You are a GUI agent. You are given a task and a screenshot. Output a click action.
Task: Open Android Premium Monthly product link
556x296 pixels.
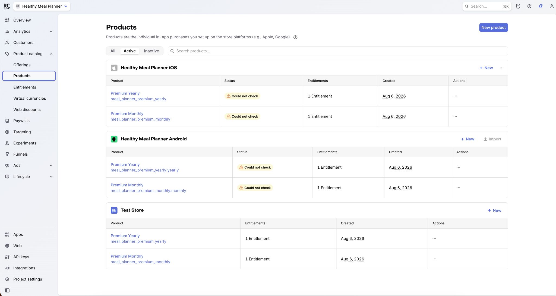(x=127, y=185)
